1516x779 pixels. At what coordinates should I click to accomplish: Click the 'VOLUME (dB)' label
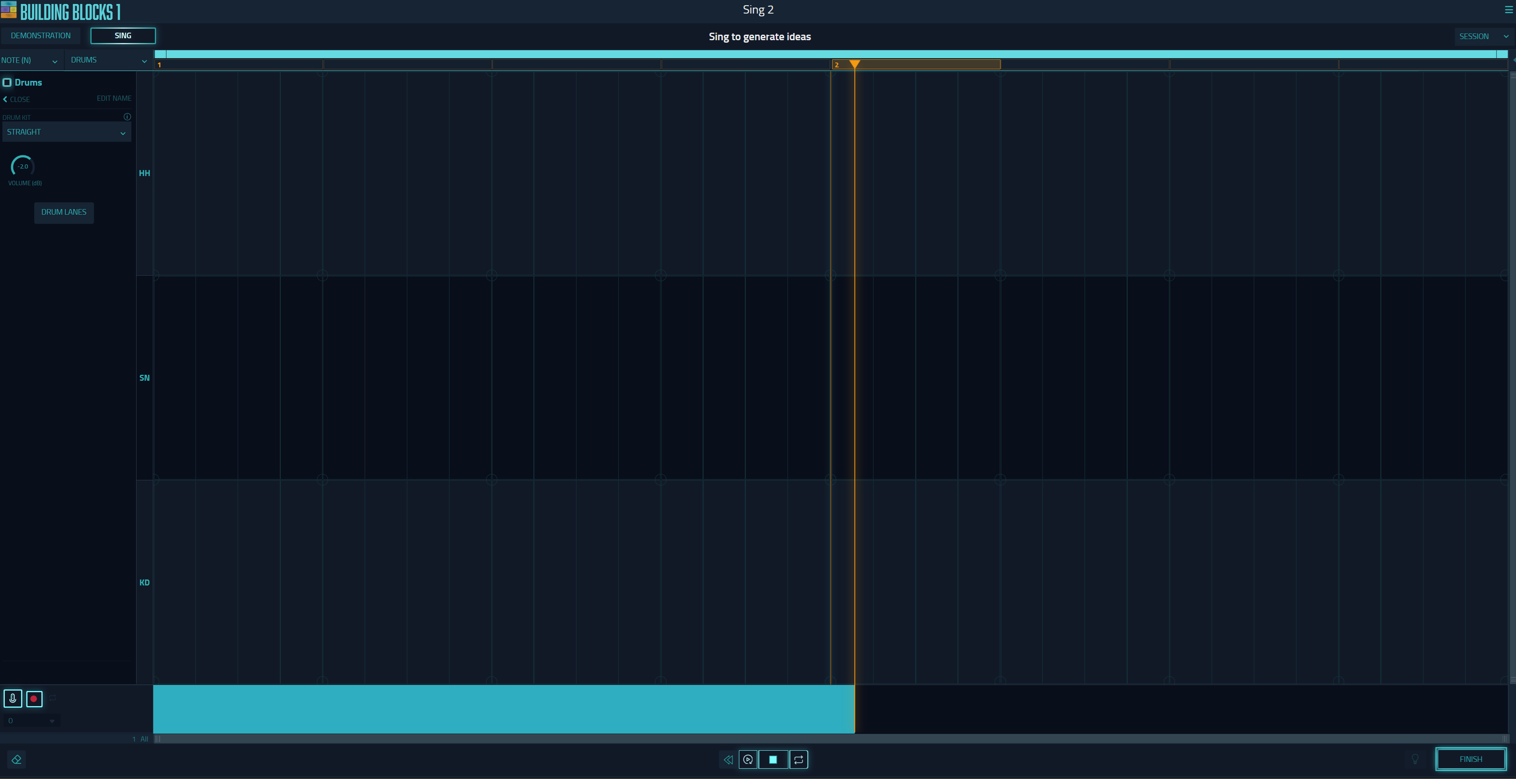[25, 183]
